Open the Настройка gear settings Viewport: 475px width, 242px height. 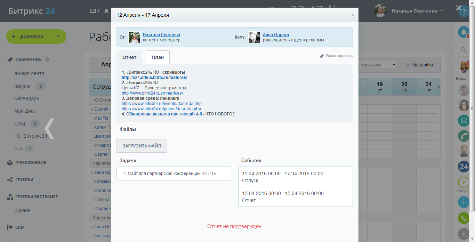click(x=419, y=65)
